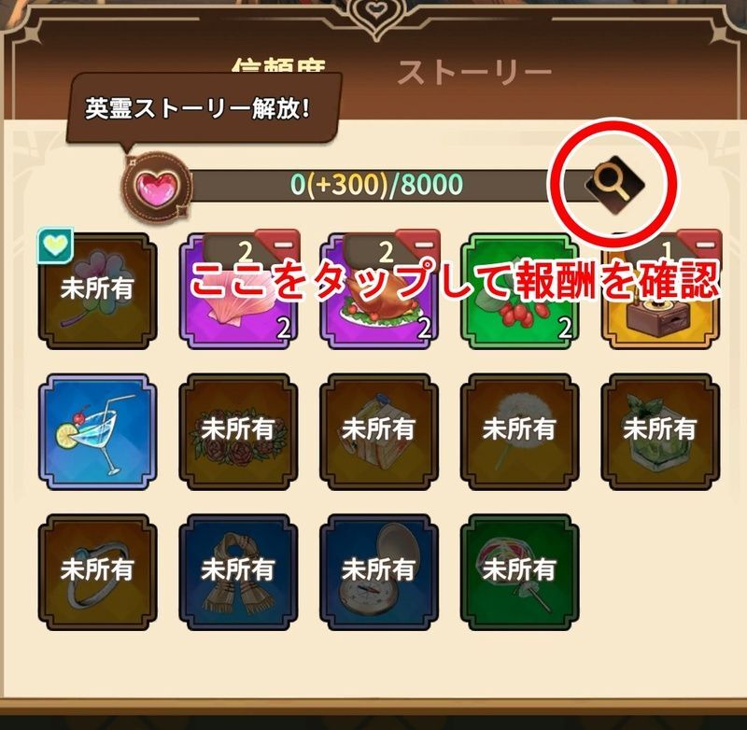The image size is (747, 730).
Task: Select the blue cocktail gift item
Action: pos(98,432)
